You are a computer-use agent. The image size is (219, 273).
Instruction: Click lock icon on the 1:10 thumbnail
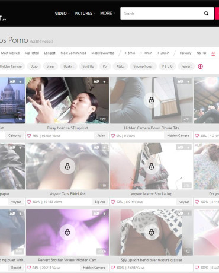(x=67, y=166)
